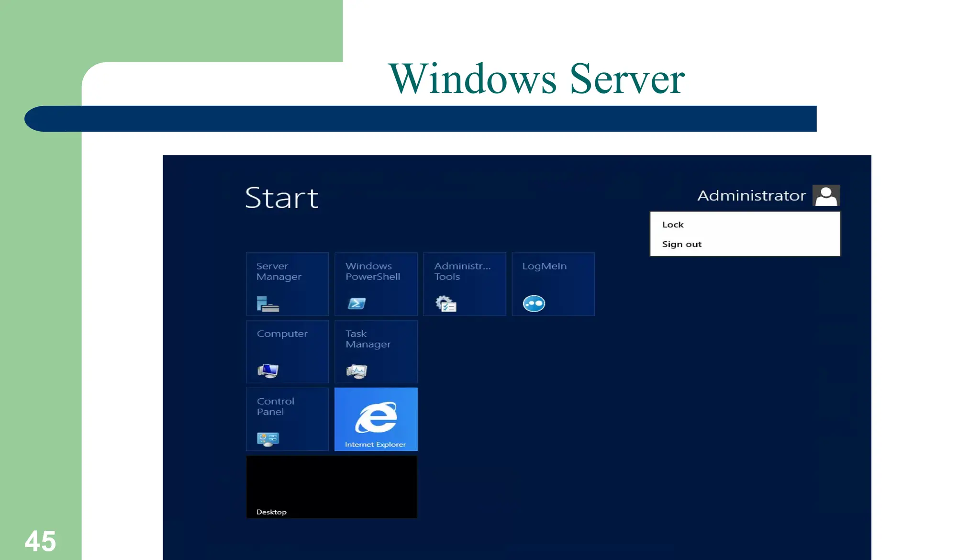This screenshot has height=560, width=980.
Task: Click the Administrator account name
Action: (751, 196)
